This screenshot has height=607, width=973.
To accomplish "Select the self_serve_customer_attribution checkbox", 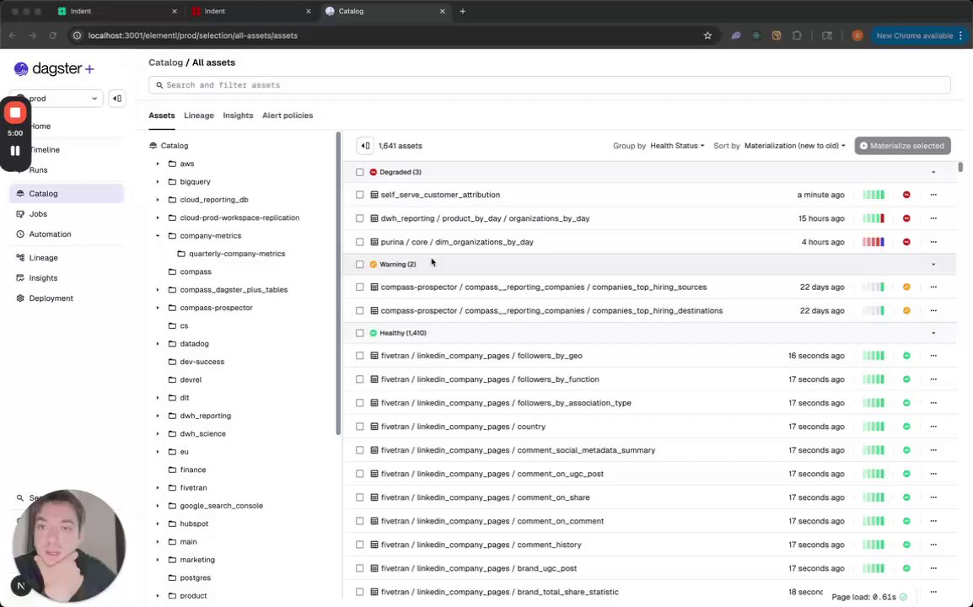I will [360, 195].
